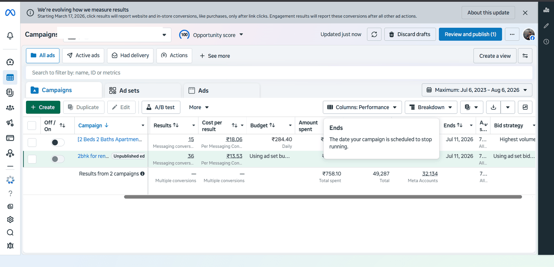
Task: Open the profile avatar menu
Action: 529,34
